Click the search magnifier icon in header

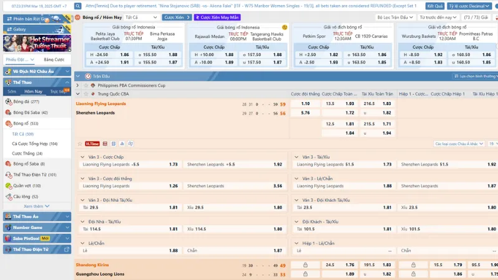[x=79, y=6]
